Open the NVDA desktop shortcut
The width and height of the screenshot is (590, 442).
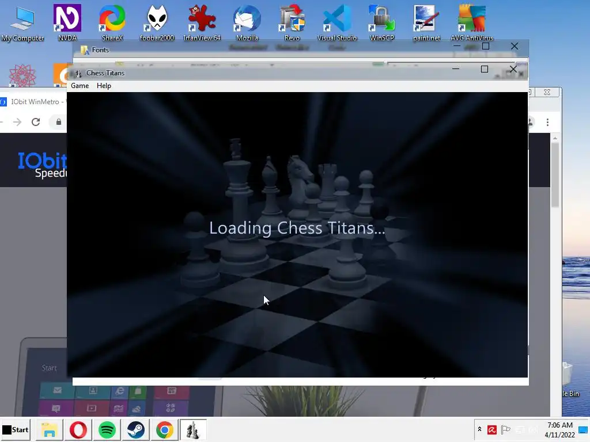(x=67, y=22)
